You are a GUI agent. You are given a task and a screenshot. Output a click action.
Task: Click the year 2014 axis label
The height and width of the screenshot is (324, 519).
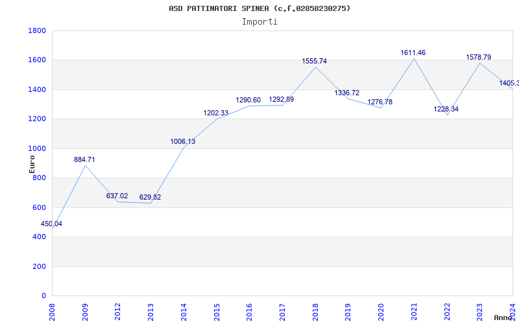(184, 312)
